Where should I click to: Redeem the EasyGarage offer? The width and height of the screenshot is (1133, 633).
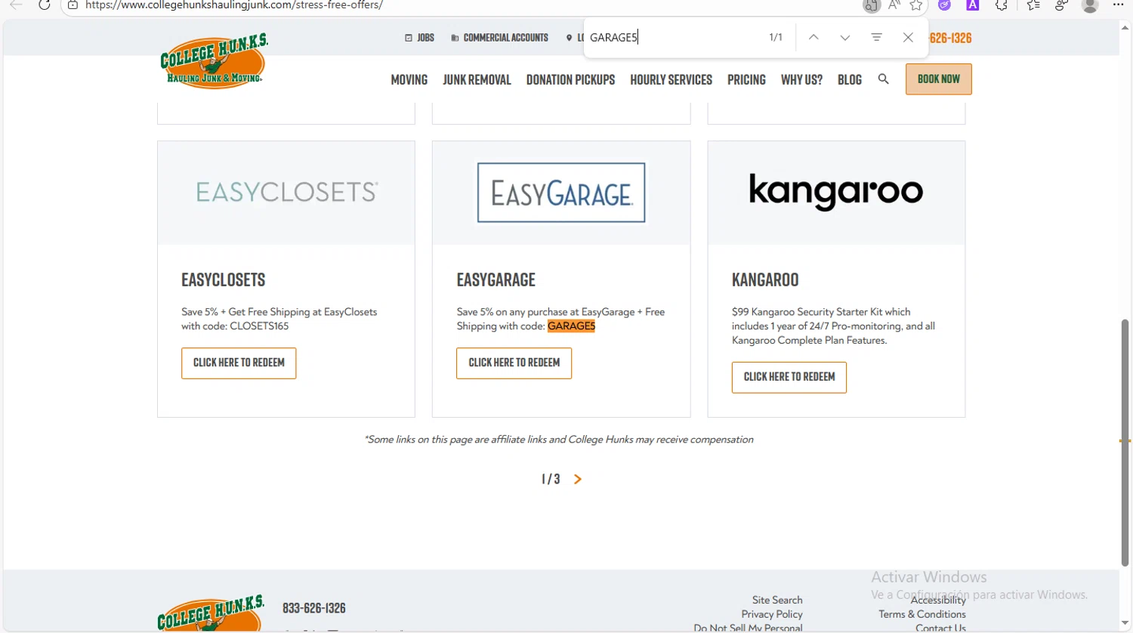[x=514, y=363]
